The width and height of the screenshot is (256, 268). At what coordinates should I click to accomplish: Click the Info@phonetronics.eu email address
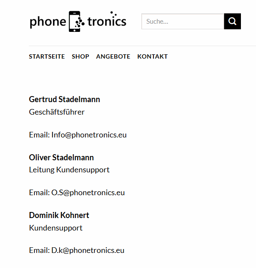pyautogui.click(x=89, y=135)
